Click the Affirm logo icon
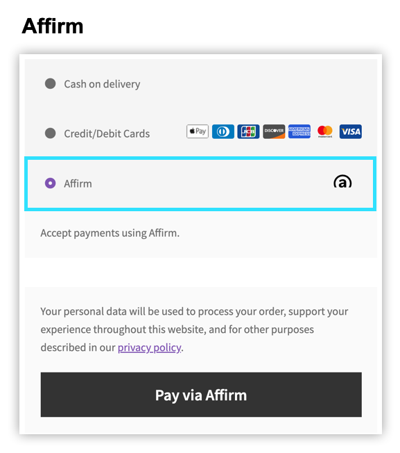 (342, 181)
